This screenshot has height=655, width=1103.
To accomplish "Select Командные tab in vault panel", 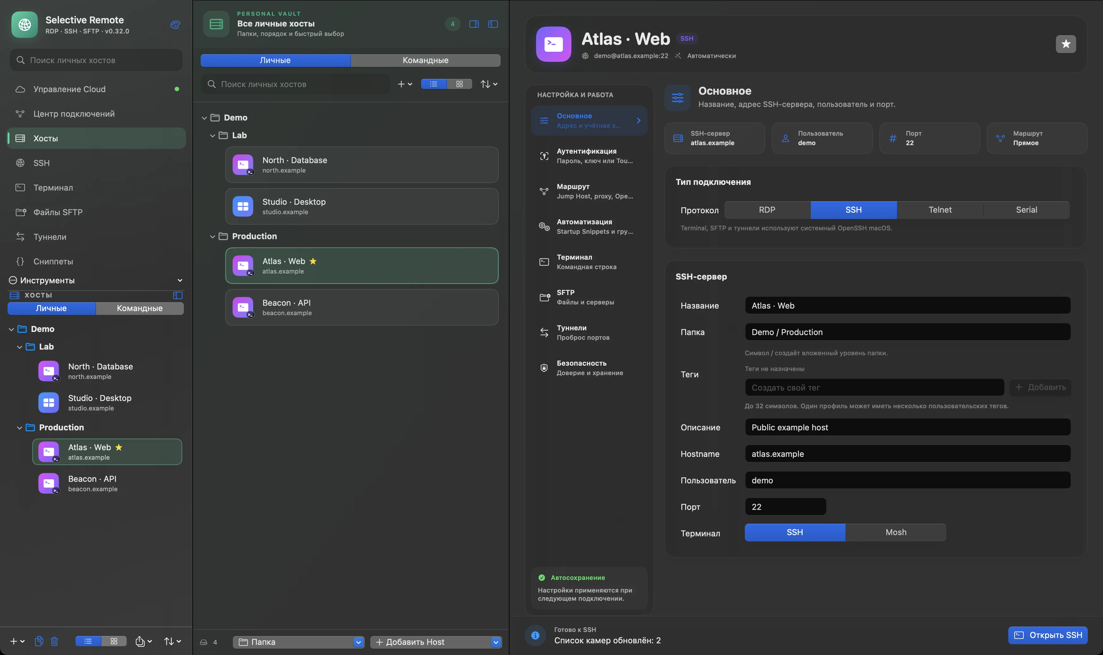I will point(425,61).
